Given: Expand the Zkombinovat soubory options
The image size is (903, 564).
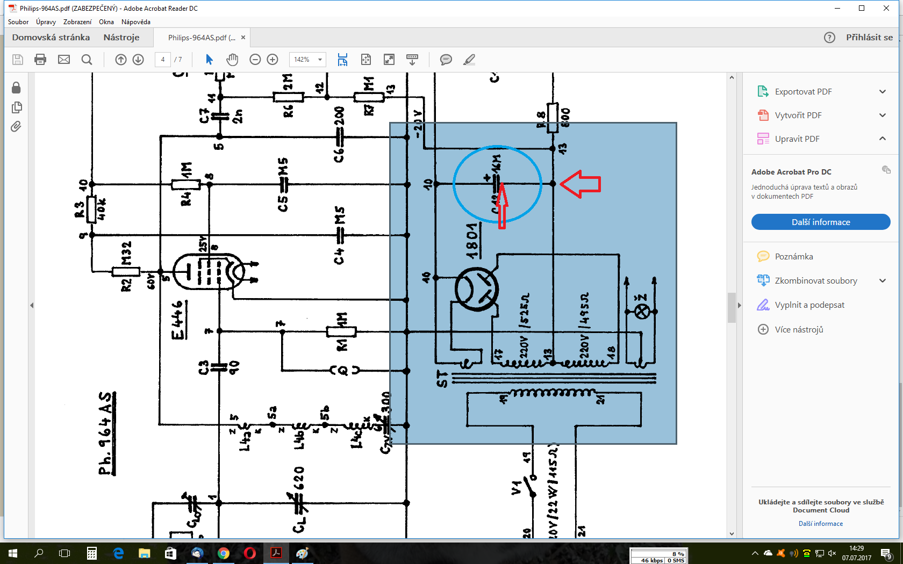Looking at the screenshot, I should 882,280.
